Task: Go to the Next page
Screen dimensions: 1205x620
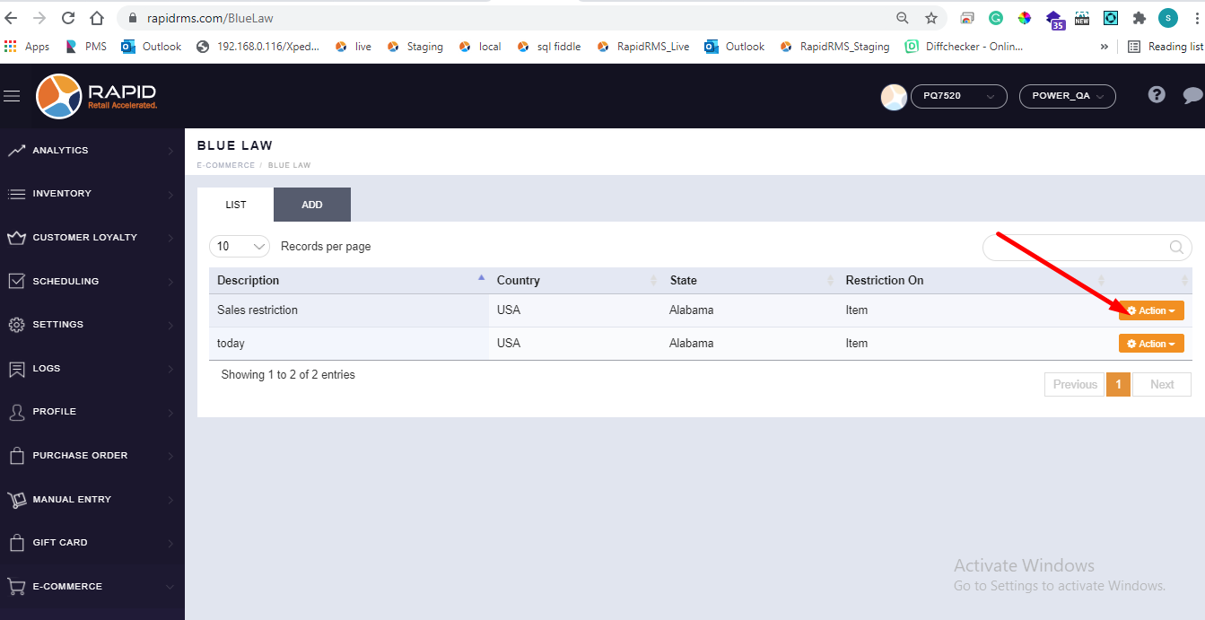Action: [1162, 385]
